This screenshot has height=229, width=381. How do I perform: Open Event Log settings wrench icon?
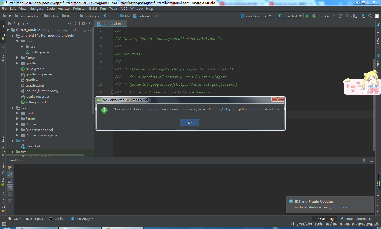(x=10, y=168)
